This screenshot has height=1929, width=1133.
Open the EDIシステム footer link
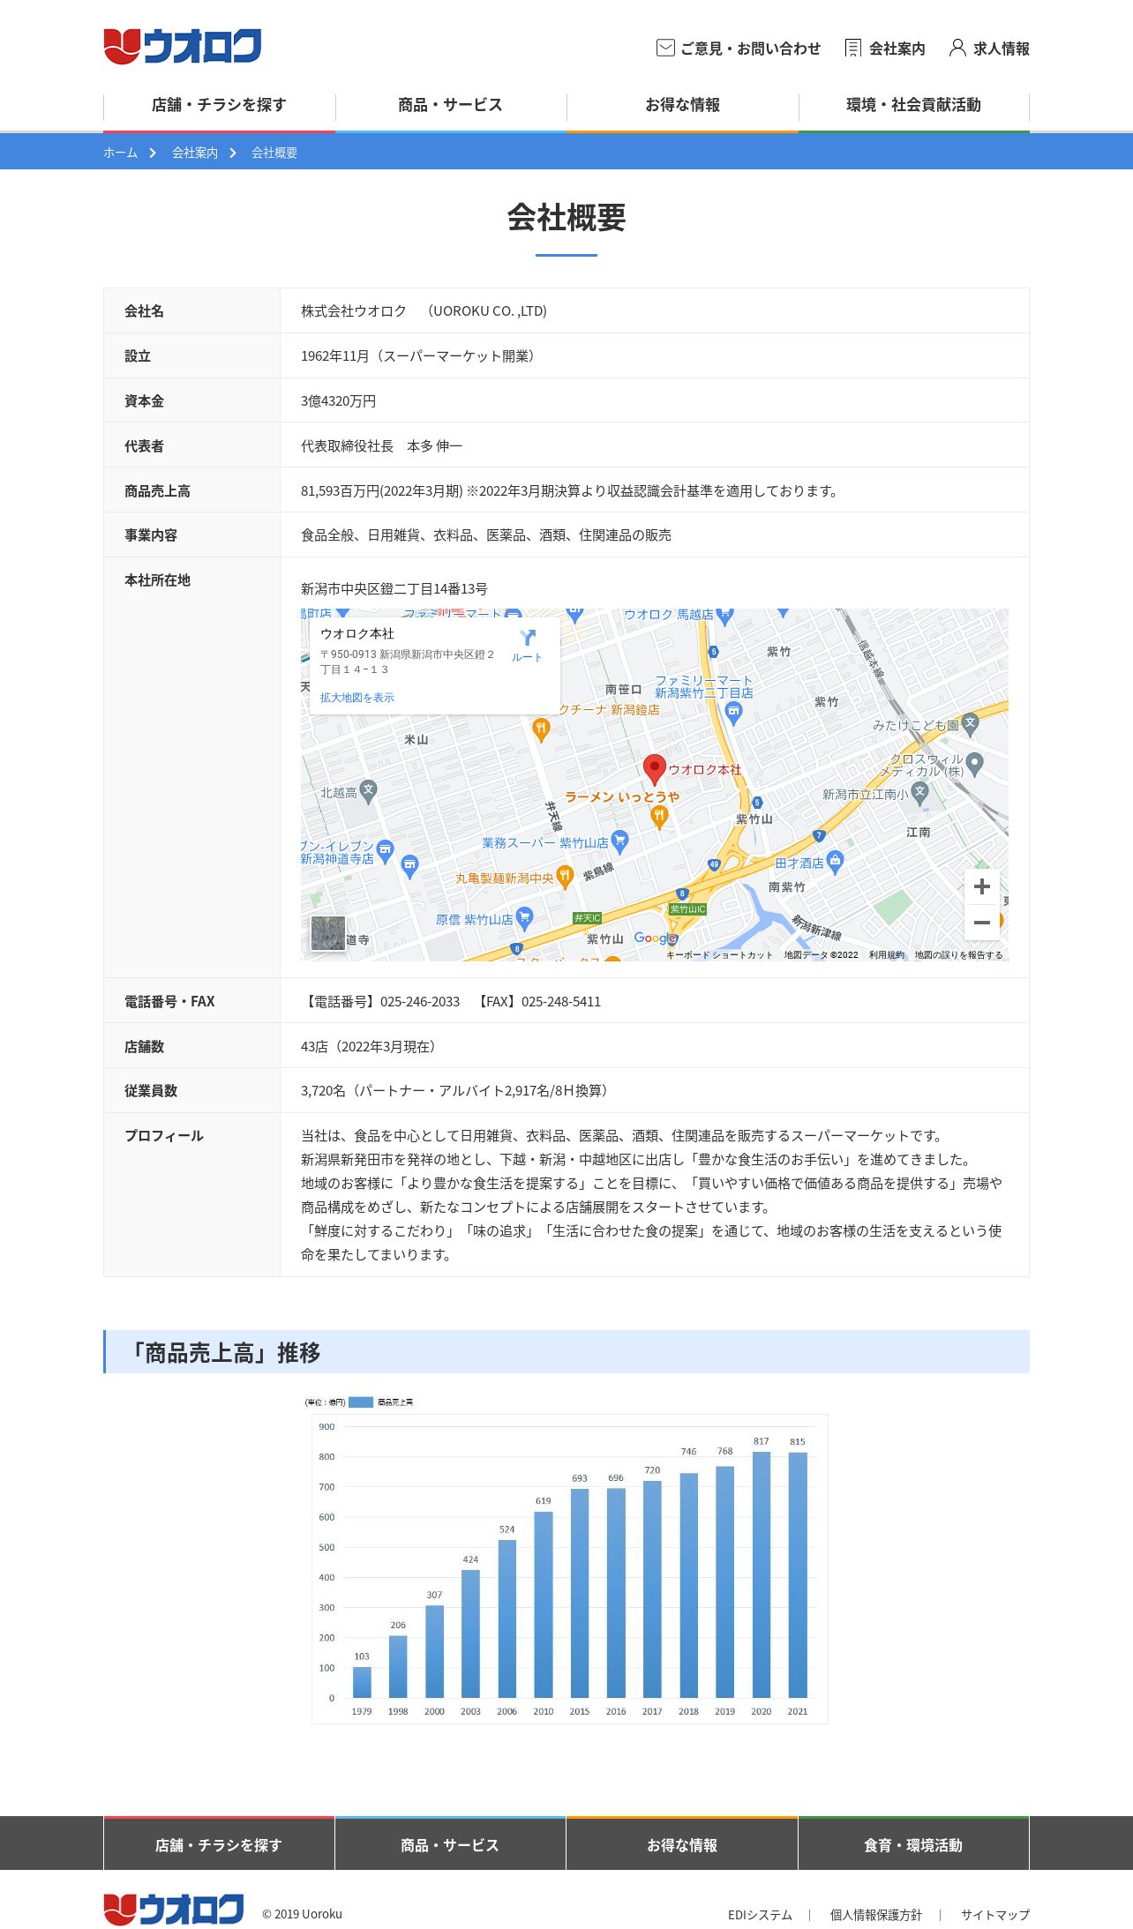(x=760, y=1915)
